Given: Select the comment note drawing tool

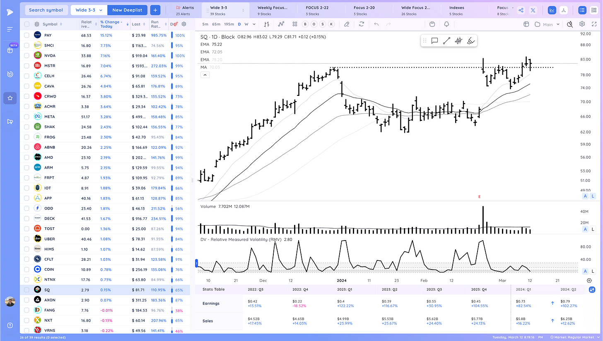Looking at the screenshot, I should (x=434, y=41).
